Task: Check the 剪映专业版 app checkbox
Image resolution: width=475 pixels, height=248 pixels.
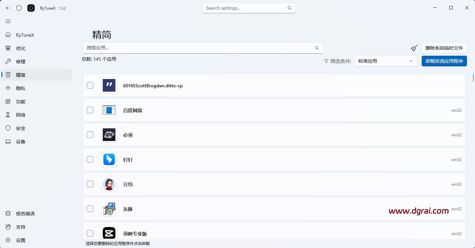Action: point(90,233)
